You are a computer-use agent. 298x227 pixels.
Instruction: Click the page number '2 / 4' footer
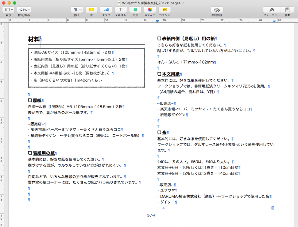tap(151, 215)
